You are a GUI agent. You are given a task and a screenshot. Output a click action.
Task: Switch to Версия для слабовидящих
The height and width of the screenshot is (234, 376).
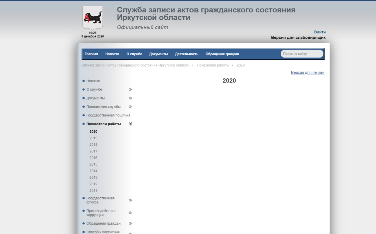(x=298, y=38)
